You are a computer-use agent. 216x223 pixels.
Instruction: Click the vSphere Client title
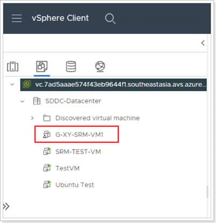[x=60, y=18]
